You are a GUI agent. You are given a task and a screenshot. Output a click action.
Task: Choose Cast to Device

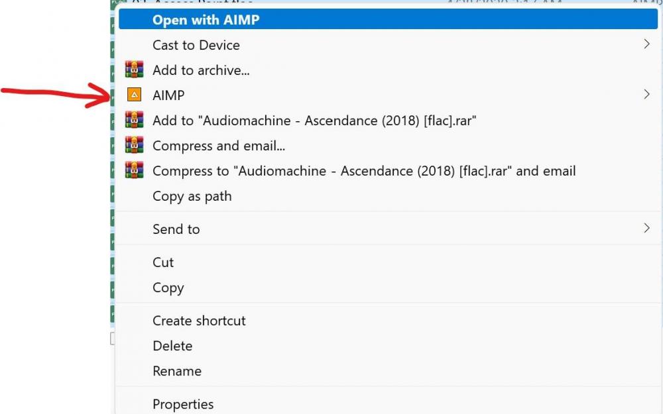pos(196,45)
